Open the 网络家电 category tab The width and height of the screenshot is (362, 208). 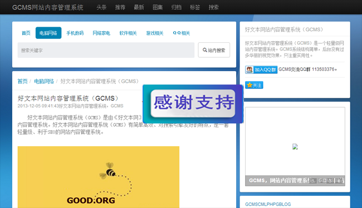pos(101,33)
